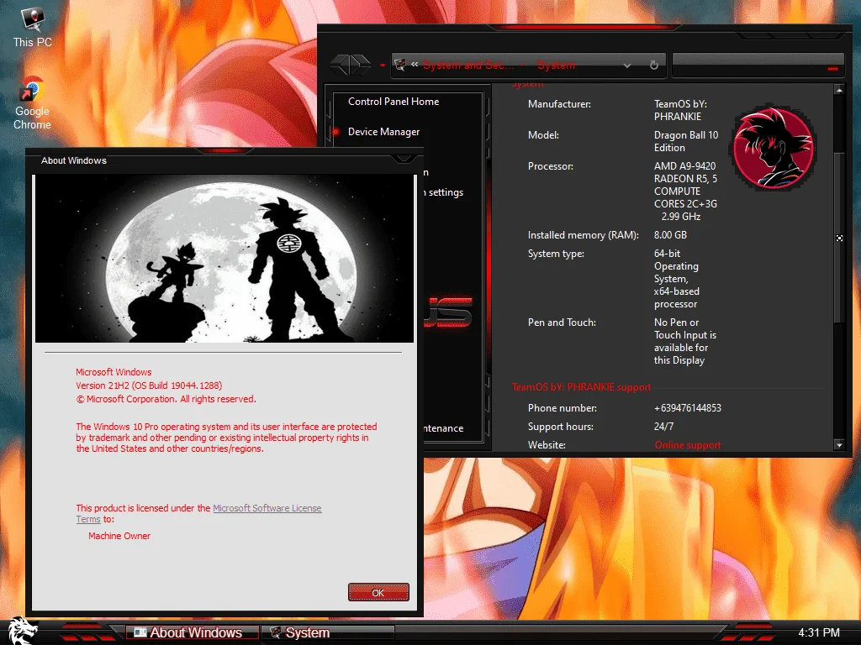Open Device Manager from the sidebar

click(x=383, y=132)
